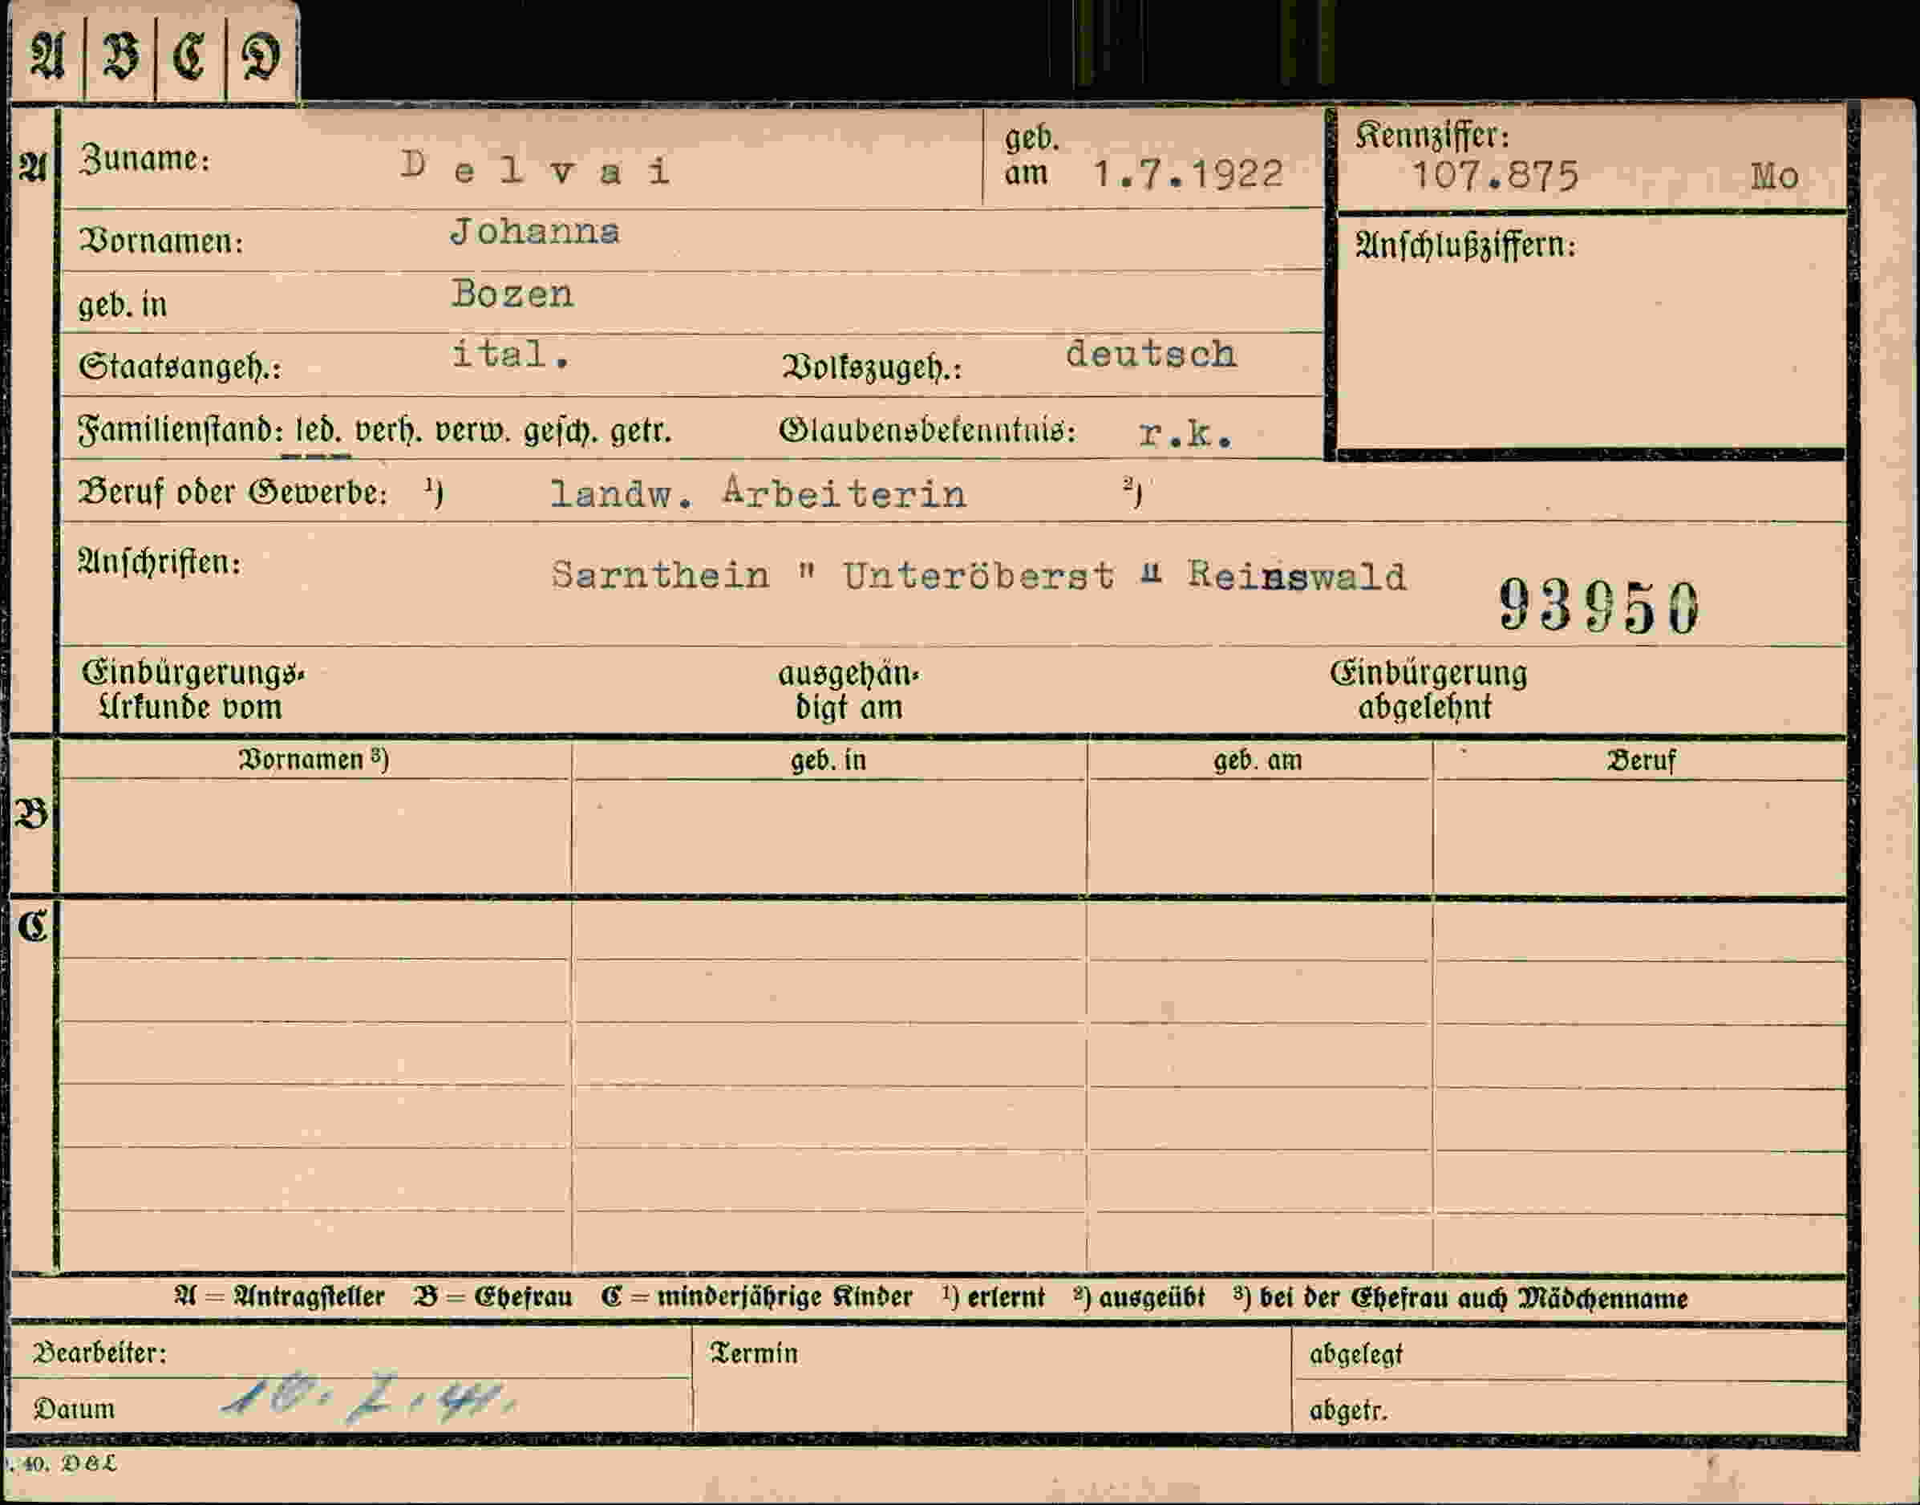
Task: Click the 'Glaubensbekenntnis:' label
Action: click(x=927, y=431)
